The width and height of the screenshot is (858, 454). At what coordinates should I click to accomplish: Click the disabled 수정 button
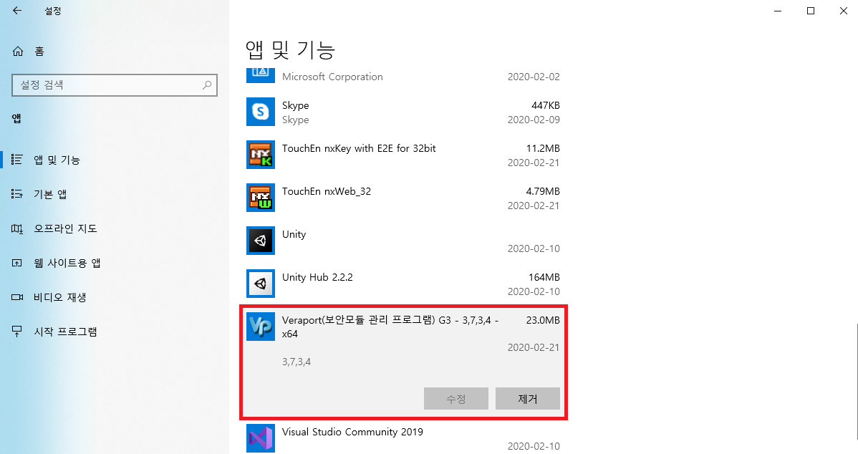tap(455, 399)
